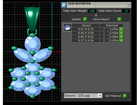Click the count cell showing 7

pos(104,29)
